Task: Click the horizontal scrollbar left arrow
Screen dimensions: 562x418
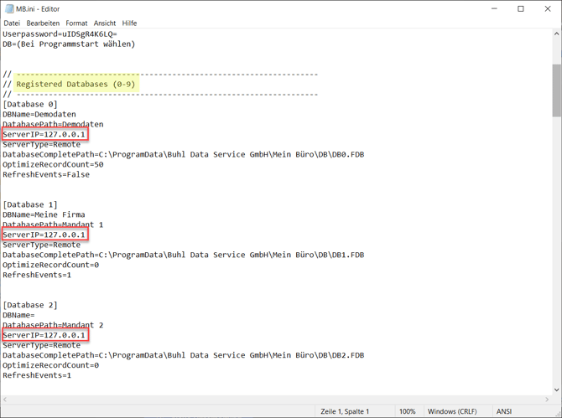Action: coord(6,400)
